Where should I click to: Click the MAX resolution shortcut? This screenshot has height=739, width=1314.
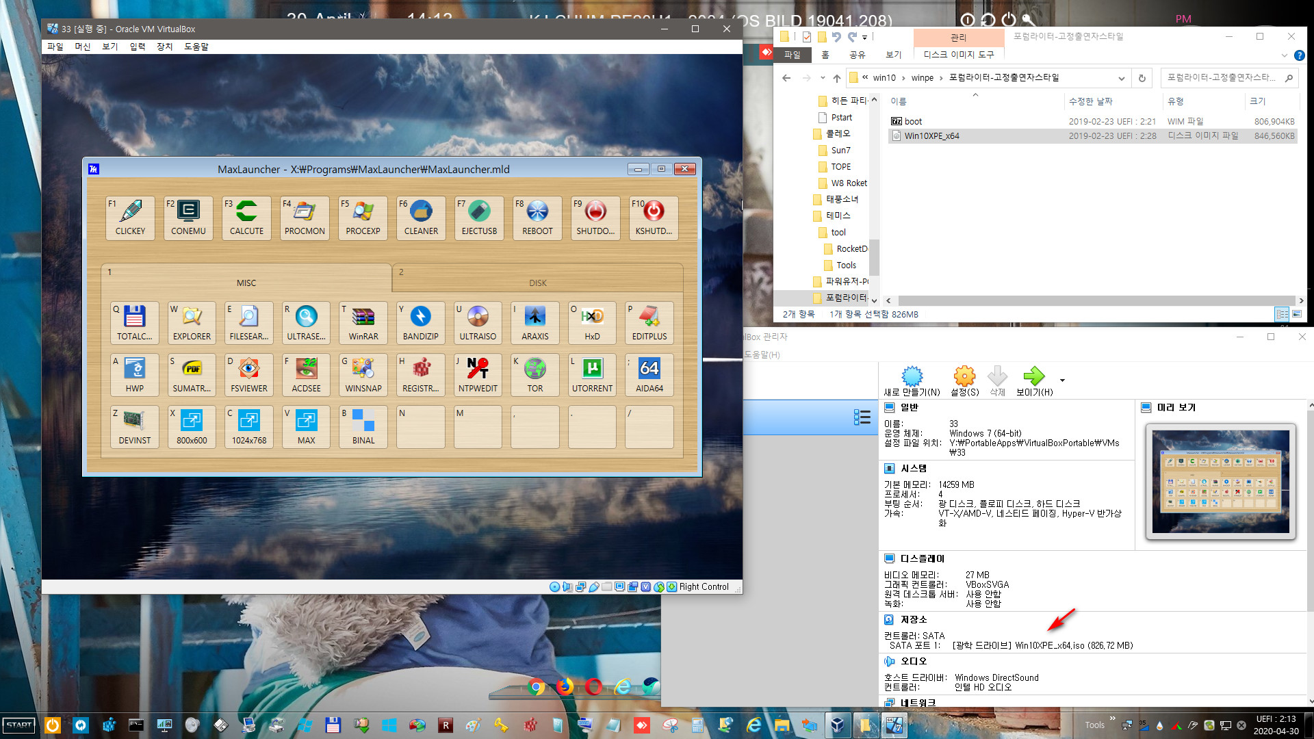[306, 427]
